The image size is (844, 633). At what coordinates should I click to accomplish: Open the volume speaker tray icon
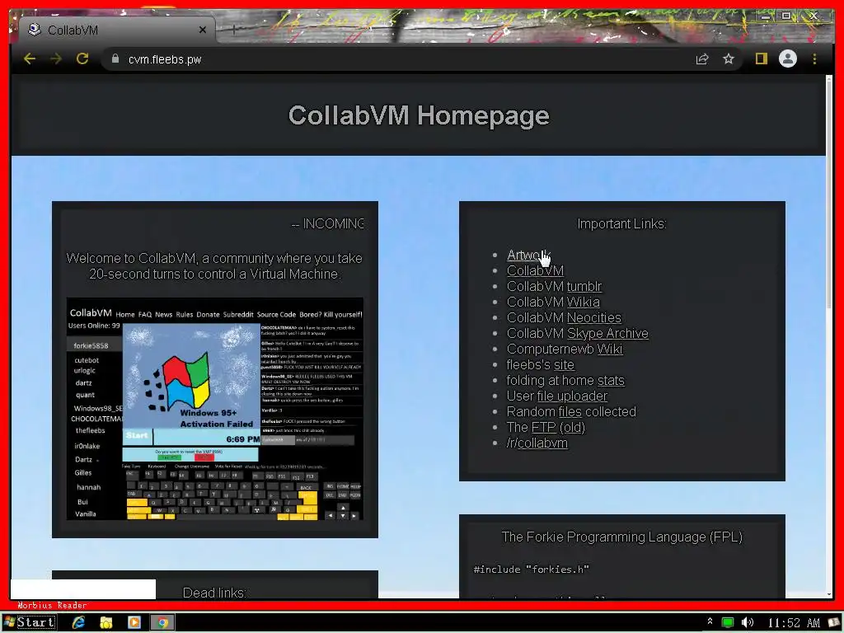point(747,623)
